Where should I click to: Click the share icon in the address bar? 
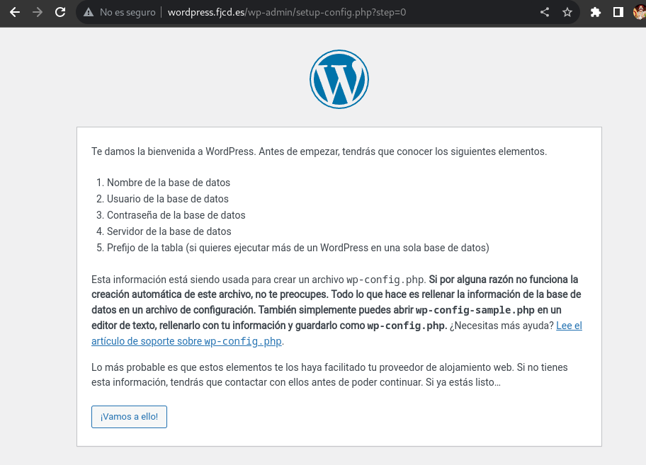point(545,12)
